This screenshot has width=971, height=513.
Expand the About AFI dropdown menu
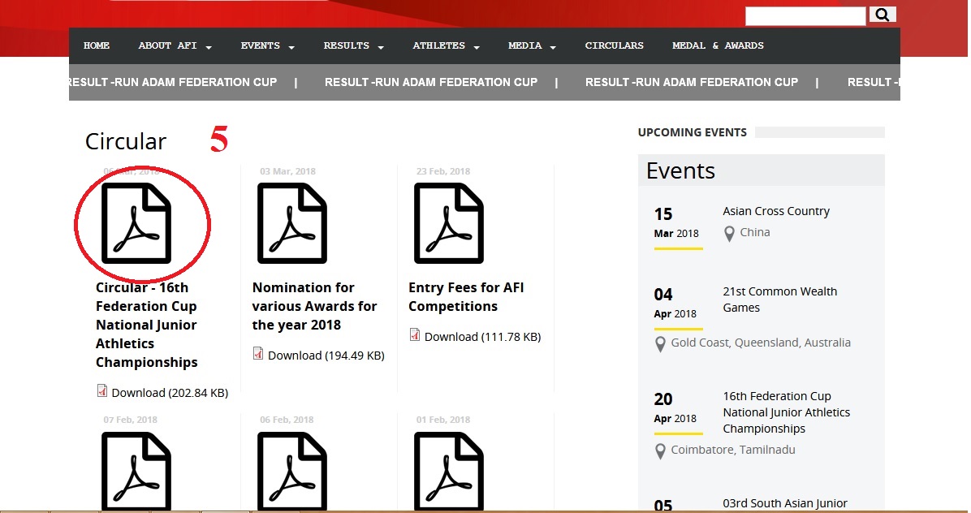click(175, 46)
